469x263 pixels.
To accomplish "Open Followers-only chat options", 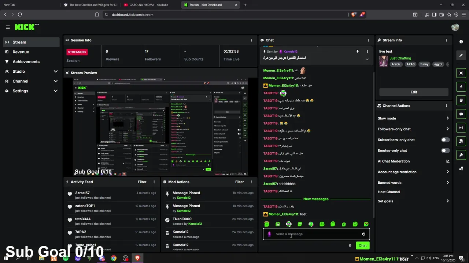I will pyautogui.click(x=414, y=129).
